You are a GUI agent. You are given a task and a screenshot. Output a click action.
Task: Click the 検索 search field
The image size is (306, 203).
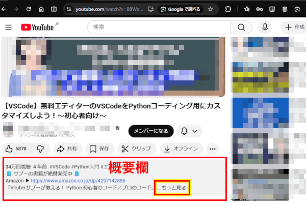(159, 27)
